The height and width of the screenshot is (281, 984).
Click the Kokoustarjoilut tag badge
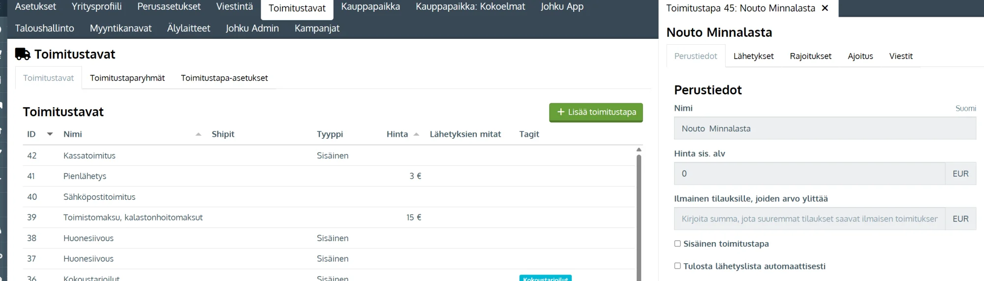coord(545,278)
